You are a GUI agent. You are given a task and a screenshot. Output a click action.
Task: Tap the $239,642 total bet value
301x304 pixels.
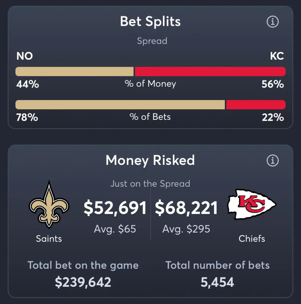click(83, 282)
